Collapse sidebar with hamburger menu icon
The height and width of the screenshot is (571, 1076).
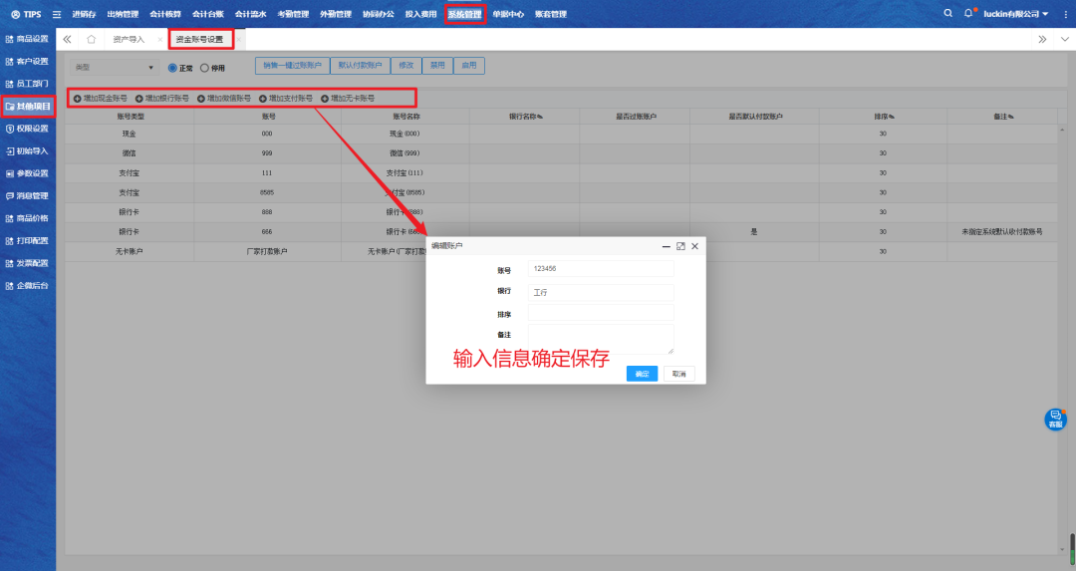[x=56, y=14]
